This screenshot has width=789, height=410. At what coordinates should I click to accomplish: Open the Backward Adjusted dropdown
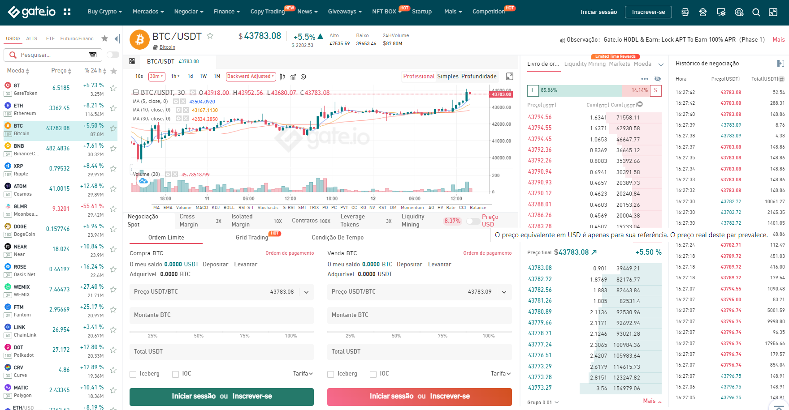251,77
